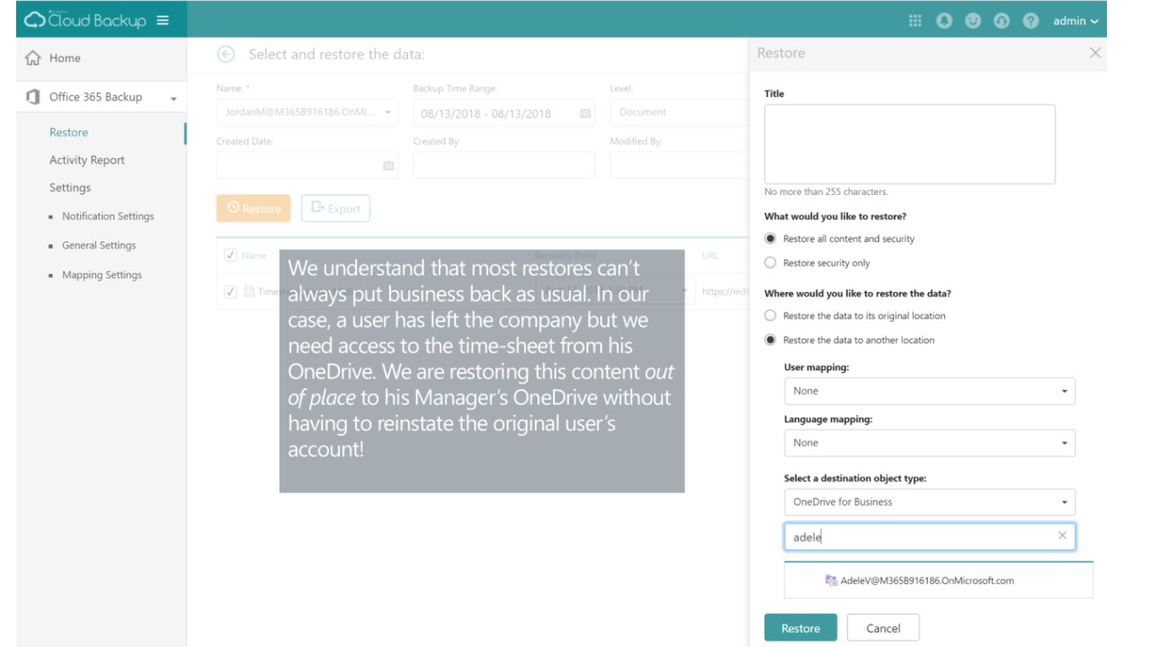Click Home in the sidebar
This screenshot has width=1151, height=647.
[65, 58]
